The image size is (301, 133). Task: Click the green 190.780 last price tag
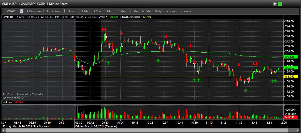[x=291, y=68]
